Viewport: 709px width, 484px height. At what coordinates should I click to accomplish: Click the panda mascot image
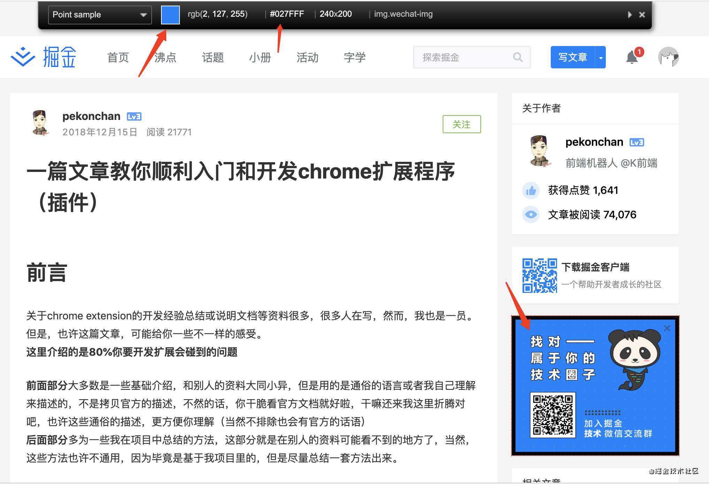pos(635,360)
